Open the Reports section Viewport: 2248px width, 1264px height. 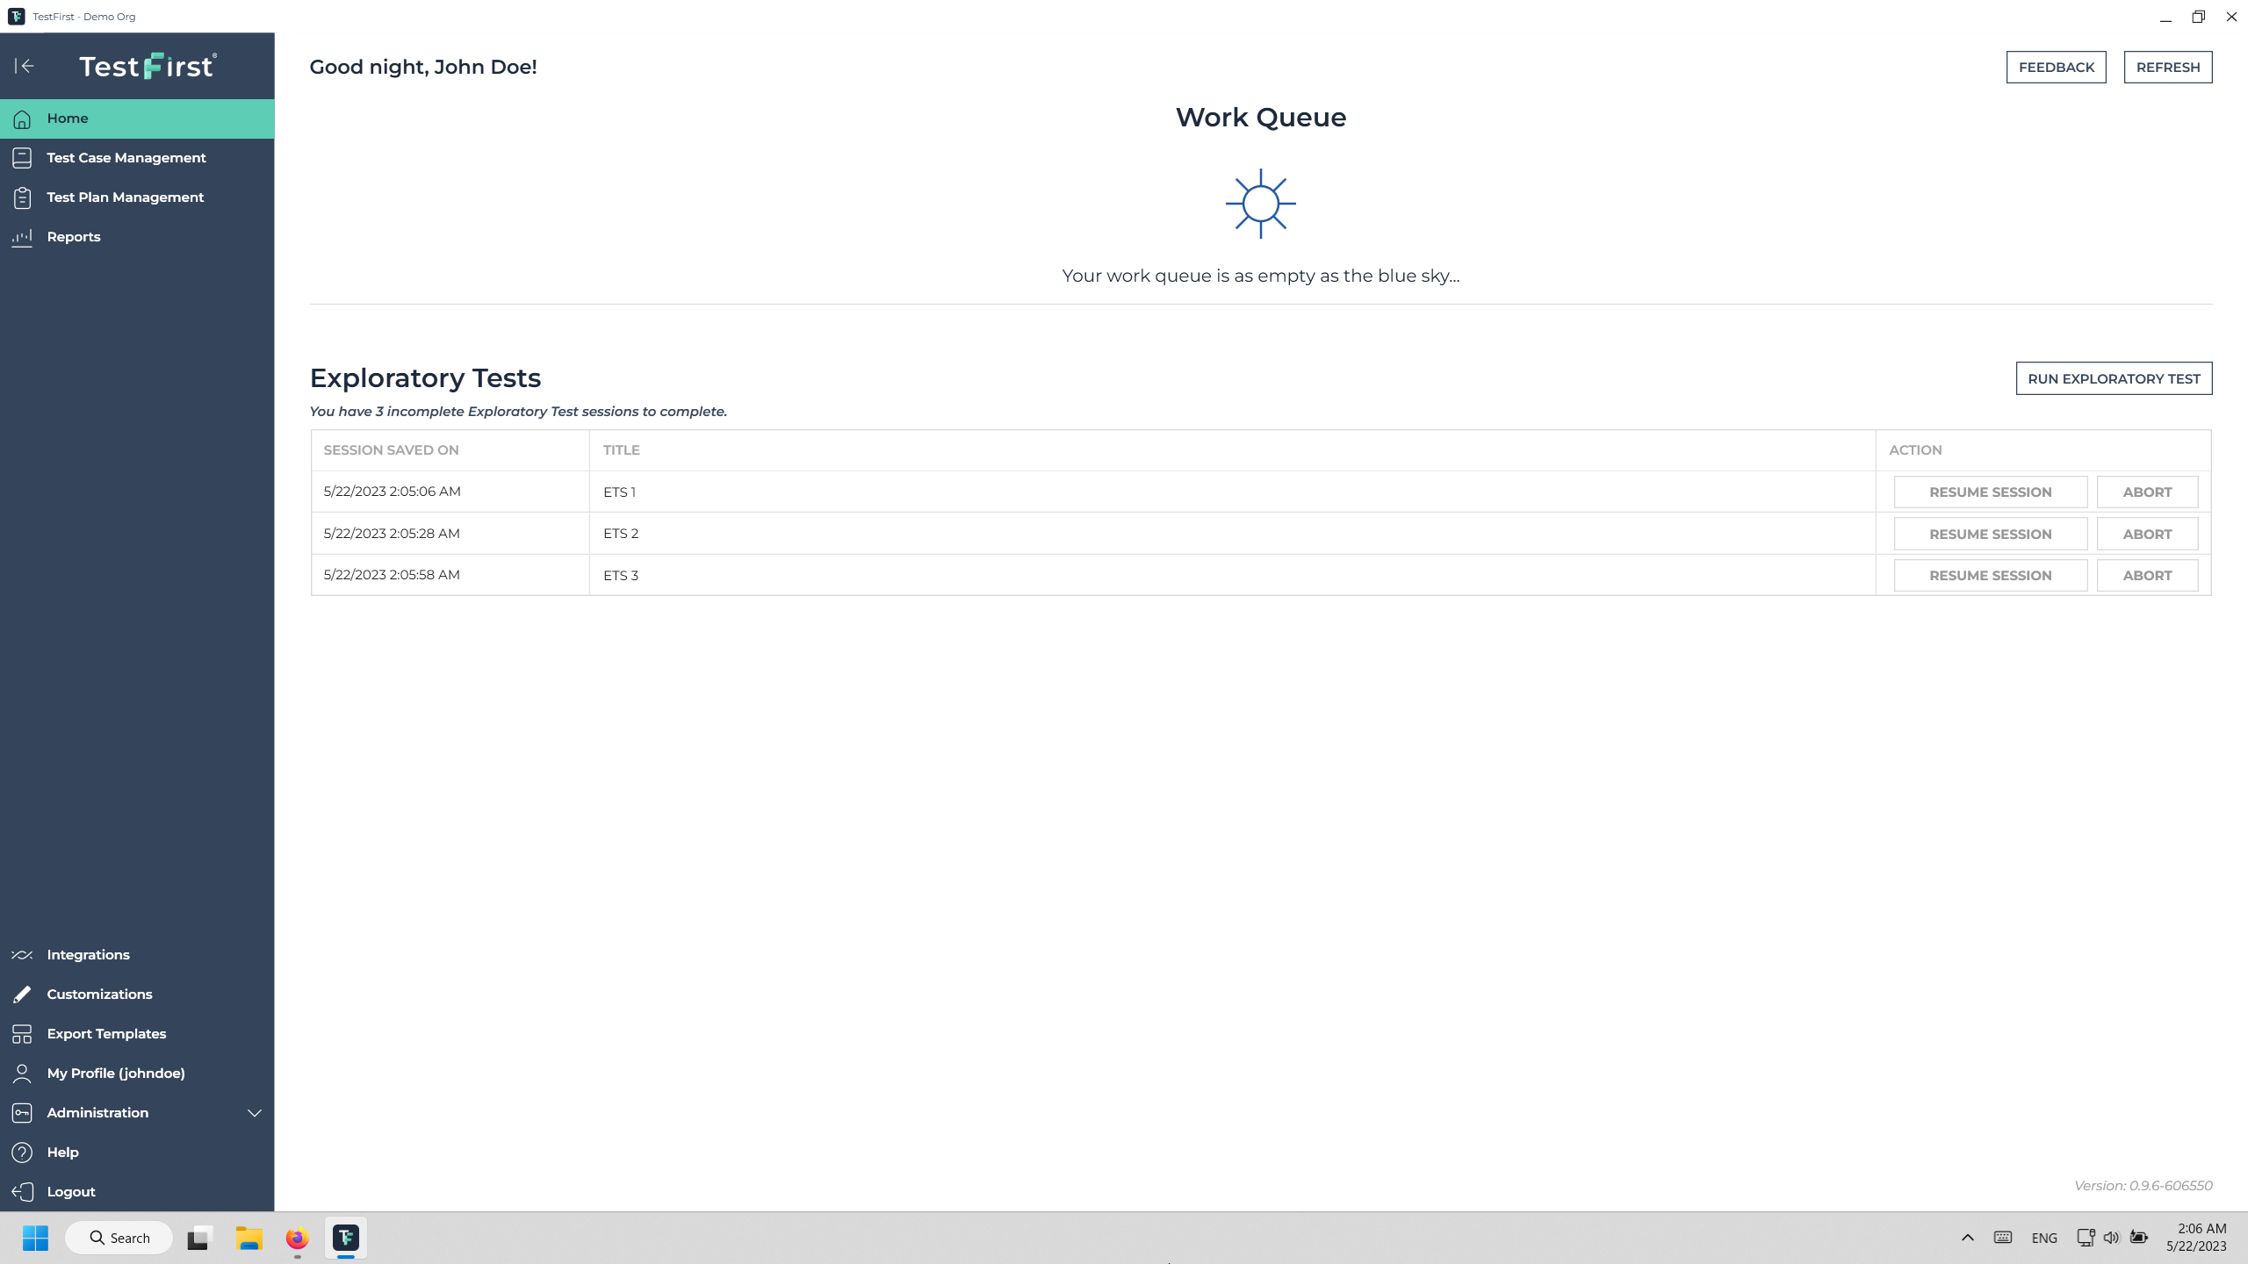74,236
